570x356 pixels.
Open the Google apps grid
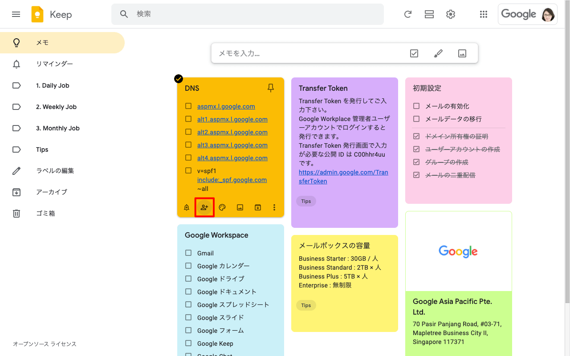tap(484, 14)
